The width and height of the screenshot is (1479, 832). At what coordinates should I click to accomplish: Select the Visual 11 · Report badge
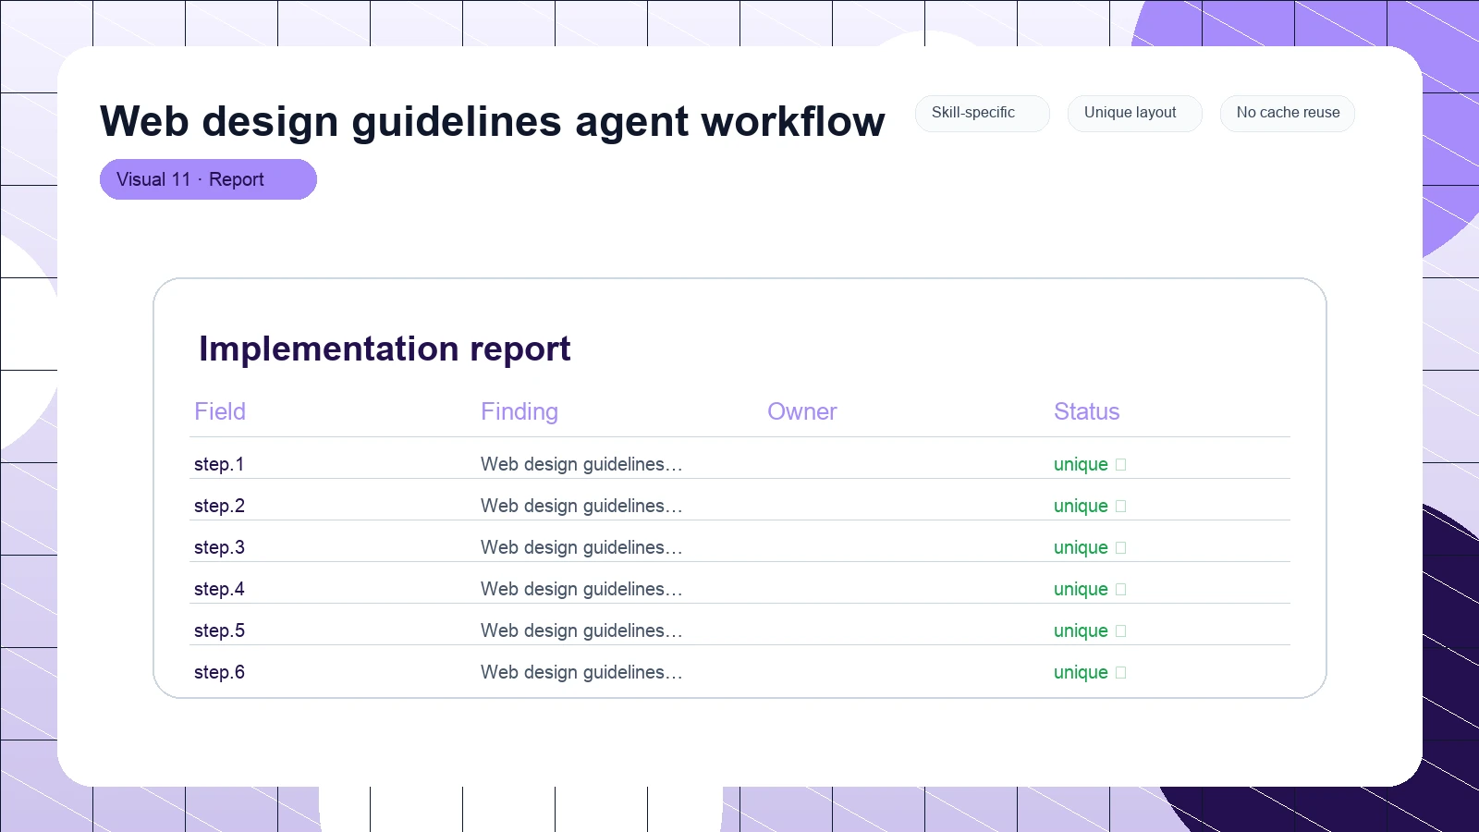208,179
